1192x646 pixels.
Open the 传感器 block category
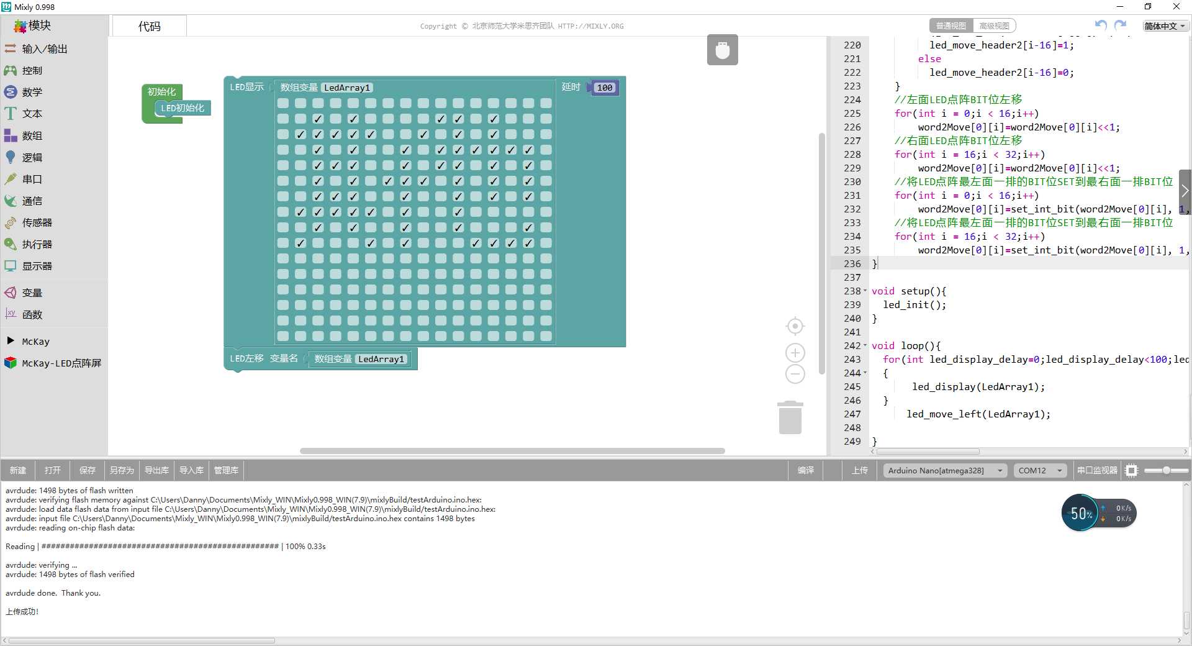(37, 222)
